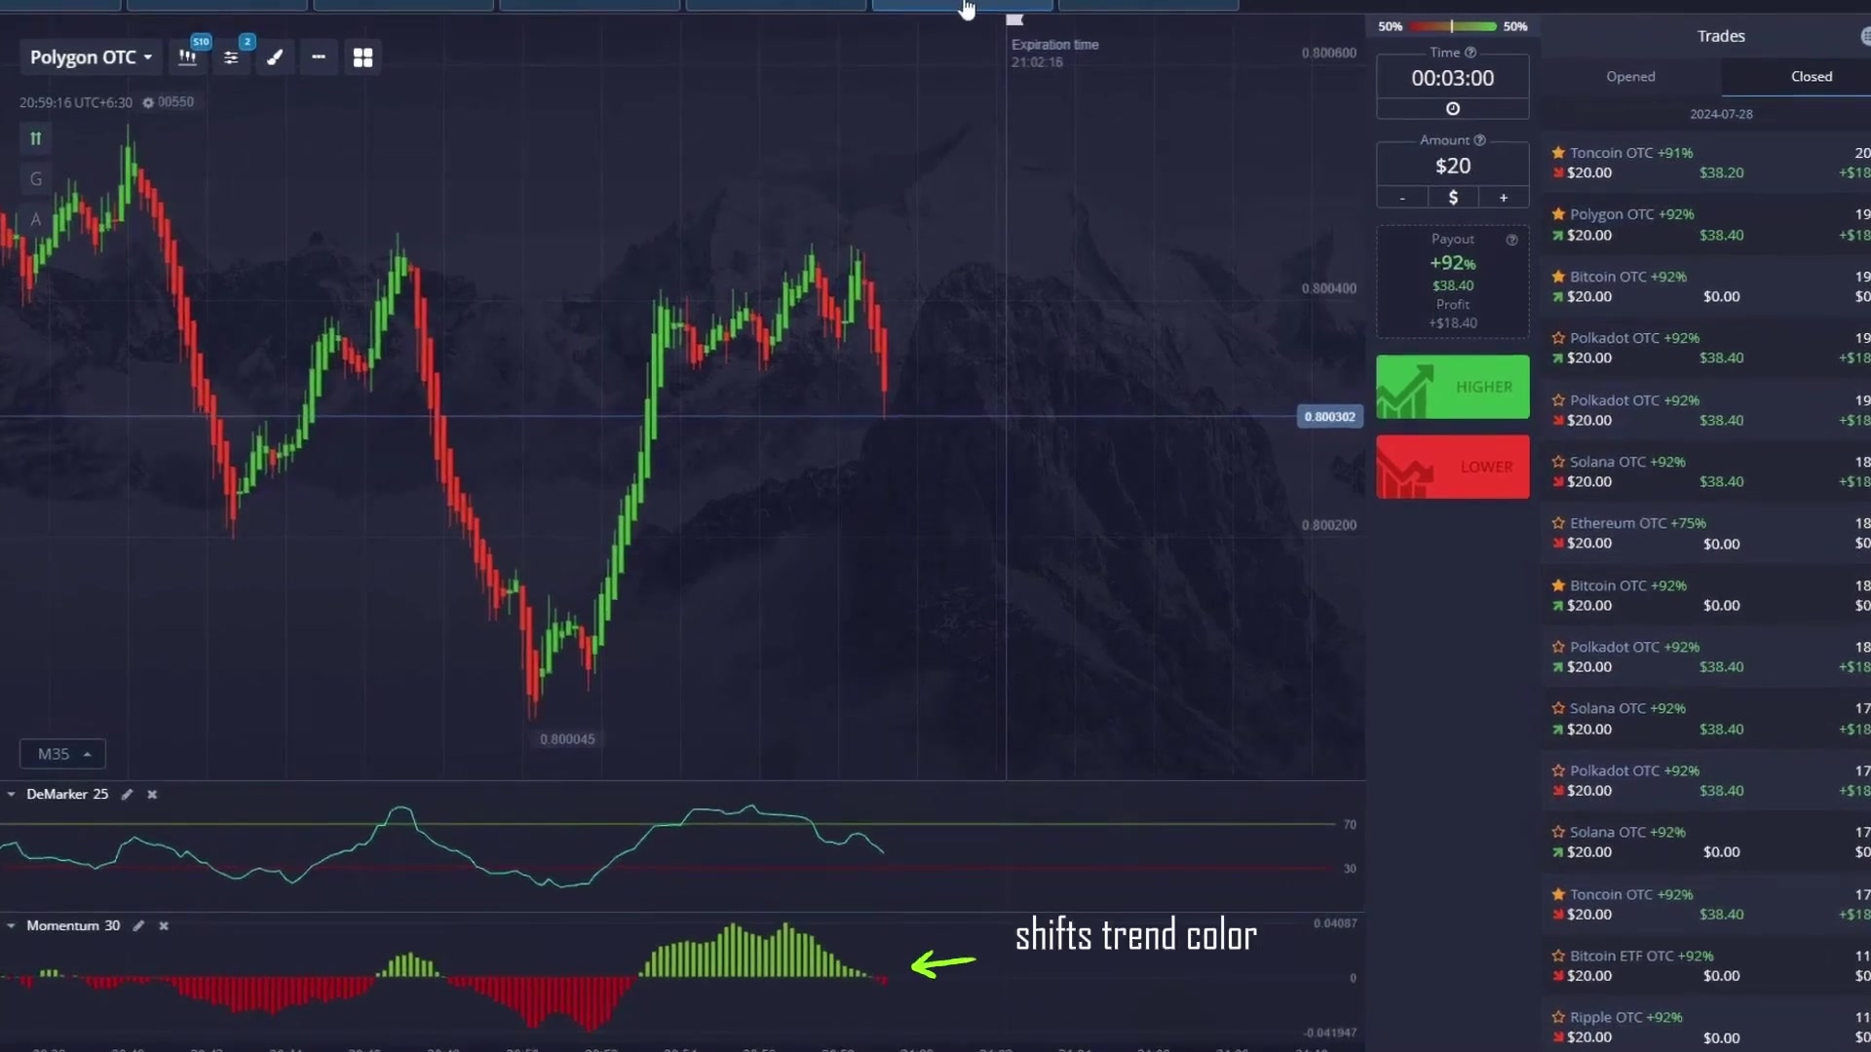Open the Bitcoin ETF OTC +92% trade
Image resolution: width=1871 pixels, height=1052 pixels.
1706,966
